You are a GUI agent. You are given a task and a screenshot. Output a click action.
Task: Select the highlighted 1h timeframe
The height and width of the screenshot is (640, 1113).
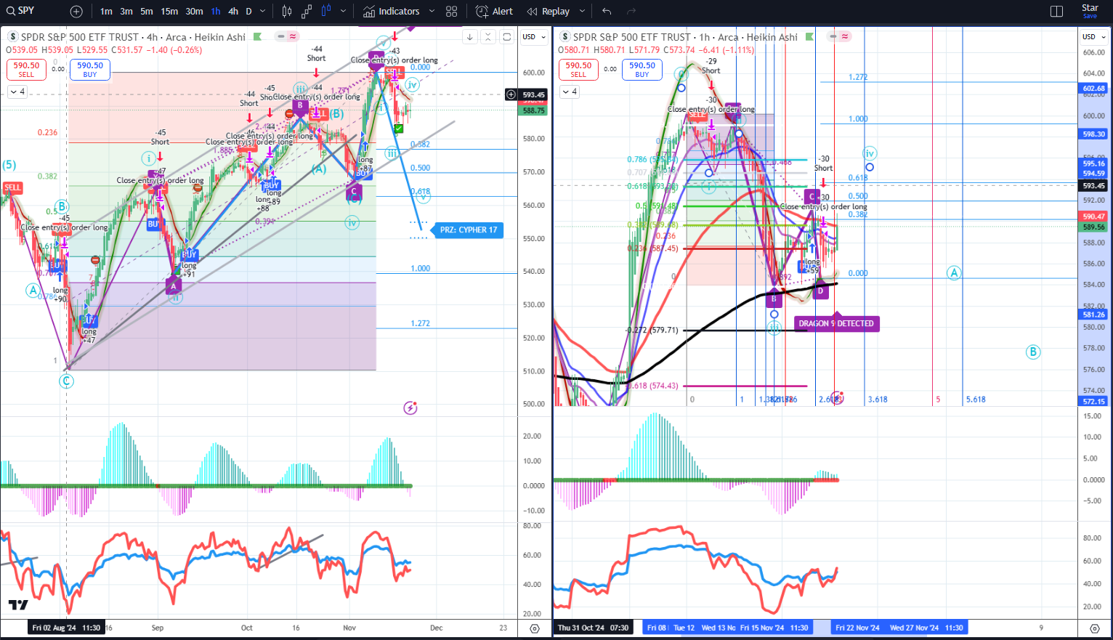(x=216, y=12)
